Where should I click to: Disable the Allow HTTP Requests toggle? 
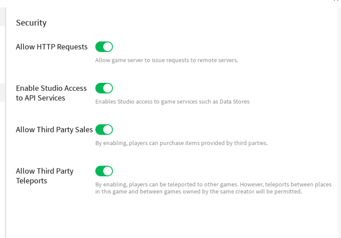pos(104,47)
